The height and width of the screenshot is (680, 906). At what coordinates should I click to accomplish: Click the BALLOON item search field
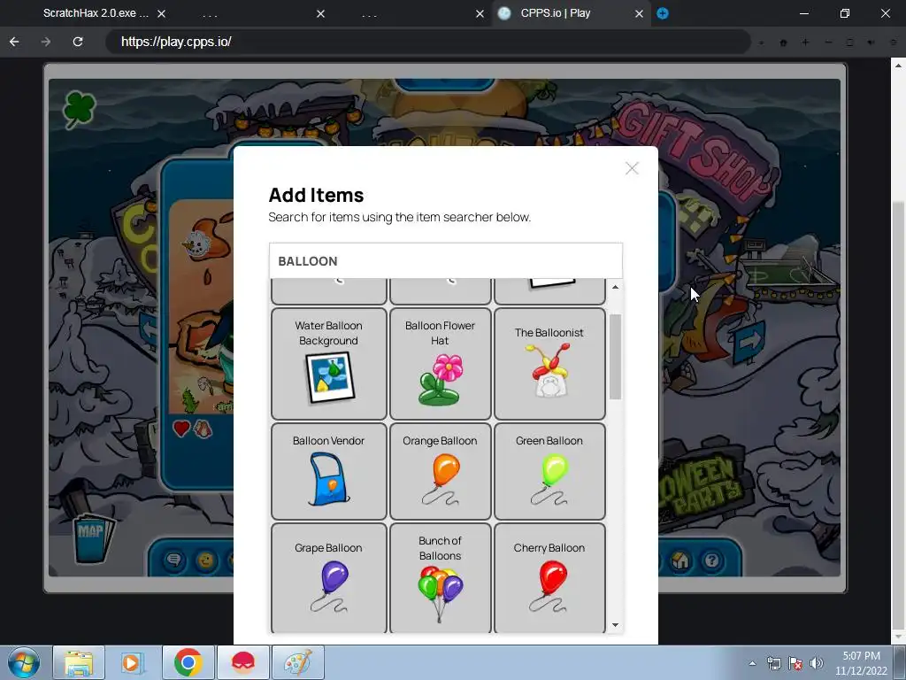click(x=446, y=261)
